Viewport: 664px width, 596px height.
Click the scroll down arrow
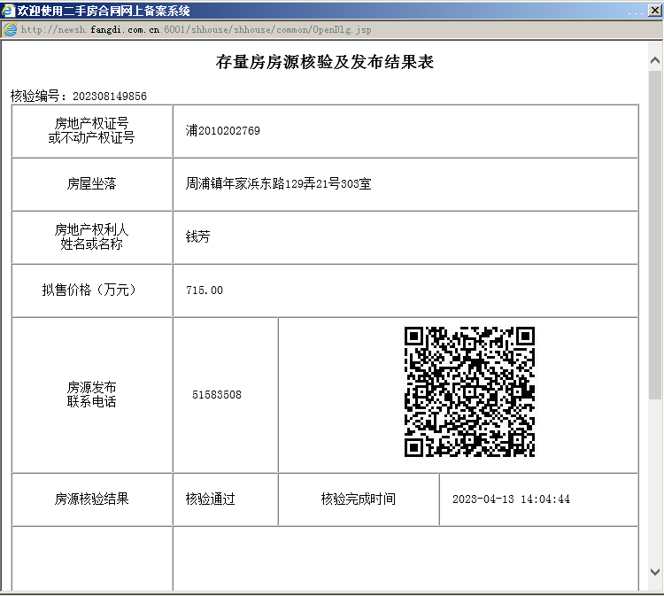pos(655,572)
